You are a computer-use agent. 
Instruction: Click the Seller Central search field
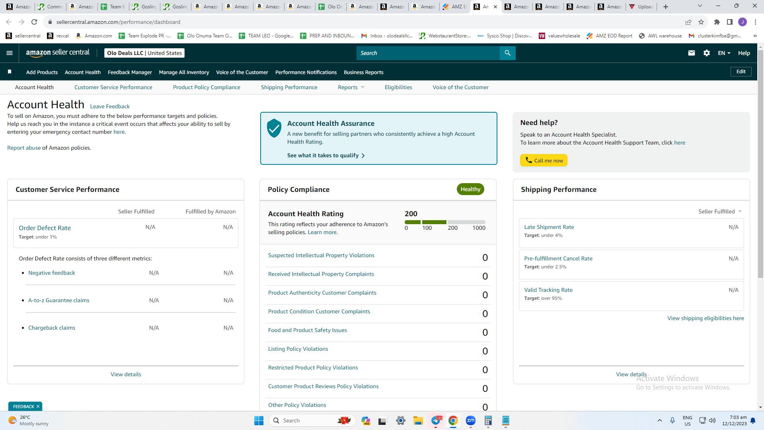click(428, 53)
